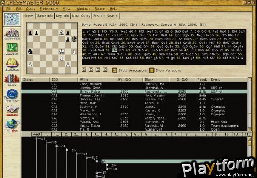Image resolution: width=257 pixels, height=178 pixels.
Task: Toggle the Show Annotations checkbox
Action: [115, 70]
